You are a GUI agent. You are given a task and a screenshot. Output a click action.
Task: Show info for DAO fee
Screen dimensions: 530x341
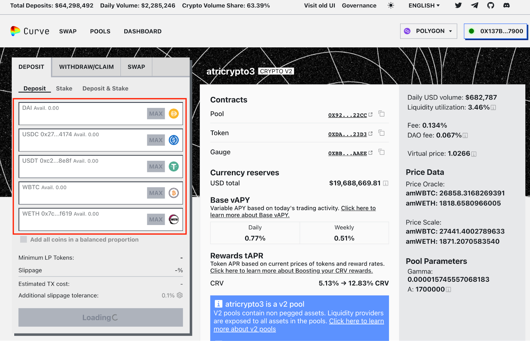(465, 136)
